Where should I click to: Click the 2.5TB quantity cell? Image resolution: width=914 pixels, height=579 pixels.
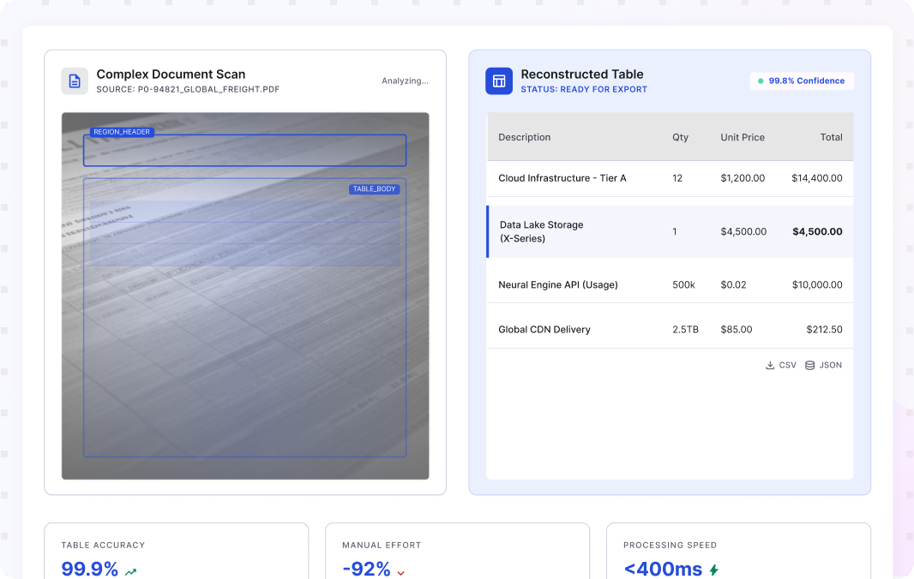pyautogui.click(x=686, y=329)
